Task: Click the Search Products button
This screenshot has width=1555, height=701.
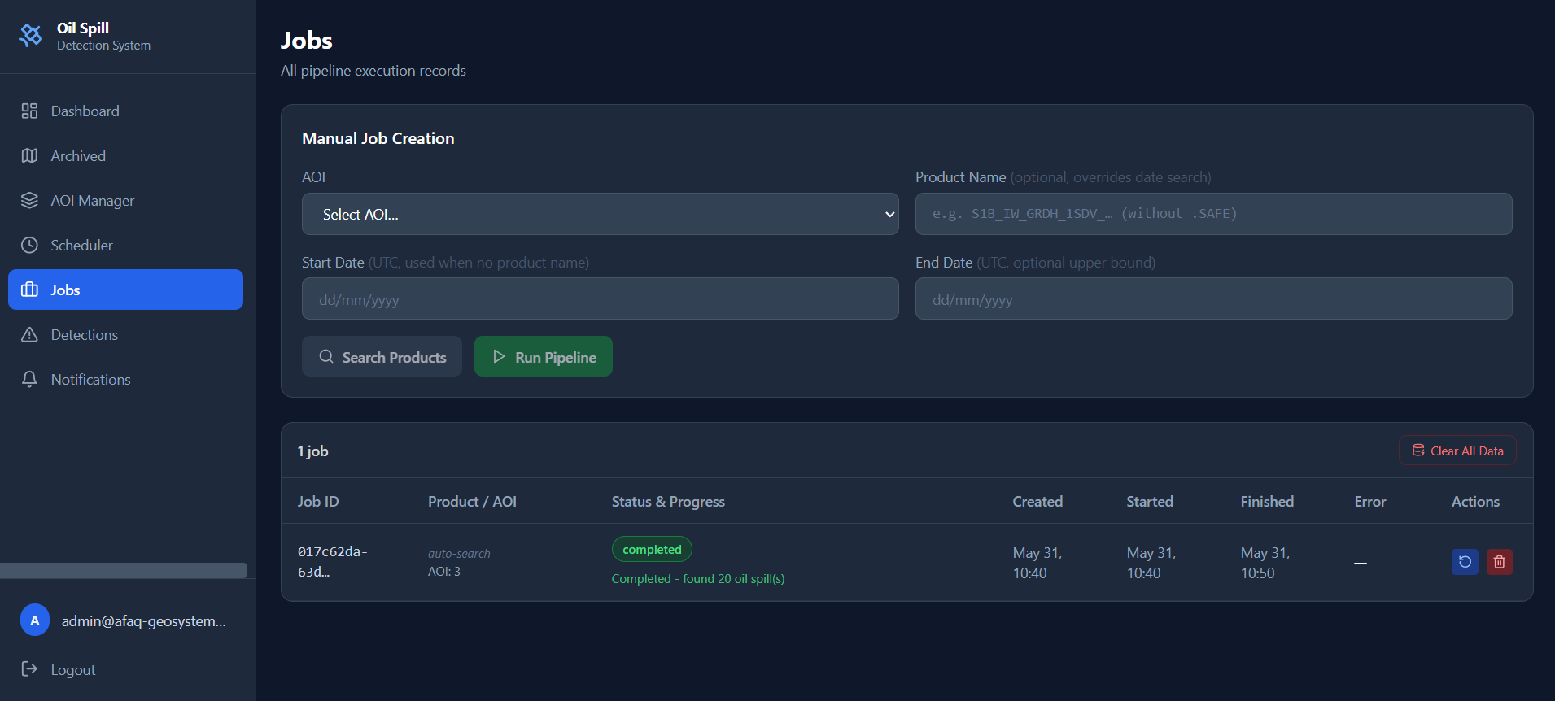Action: pos(382,357)
